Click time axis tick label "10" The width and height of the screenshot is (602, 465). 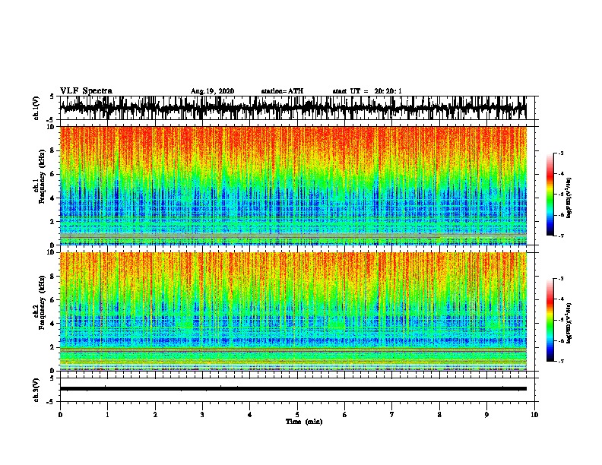pos(534,415)
